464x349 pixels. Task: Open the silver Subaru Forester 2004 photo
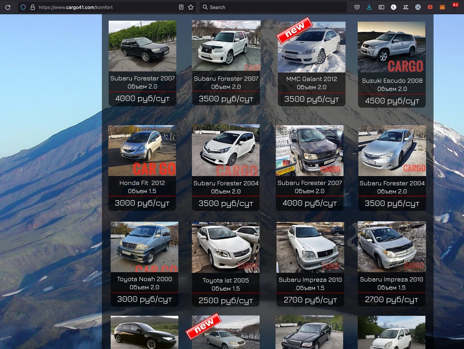[392, 151]
